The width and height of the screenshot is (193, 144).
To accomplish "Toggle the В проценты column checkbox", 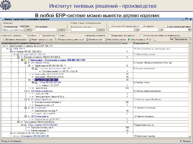I will click(41, 36).
